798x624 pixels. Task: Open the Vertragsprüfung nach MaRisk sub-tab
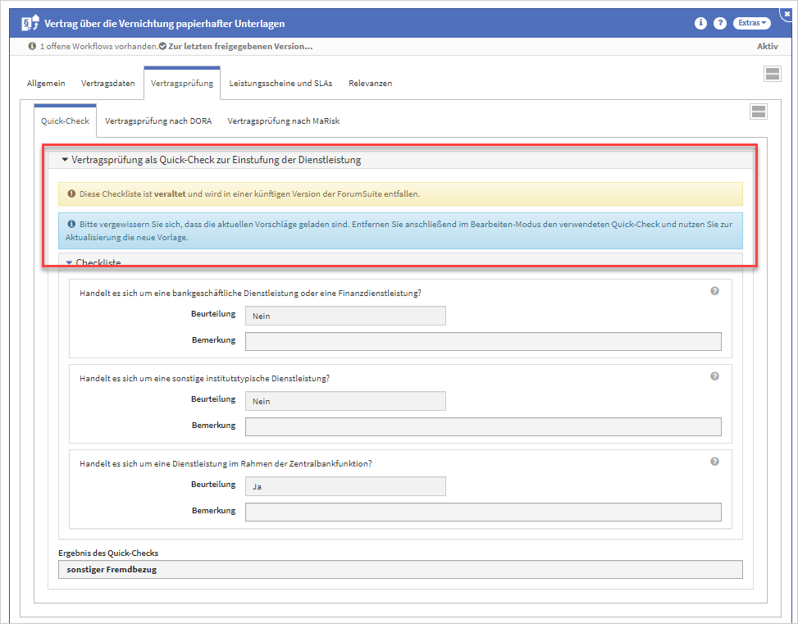(x=283, y=121)
